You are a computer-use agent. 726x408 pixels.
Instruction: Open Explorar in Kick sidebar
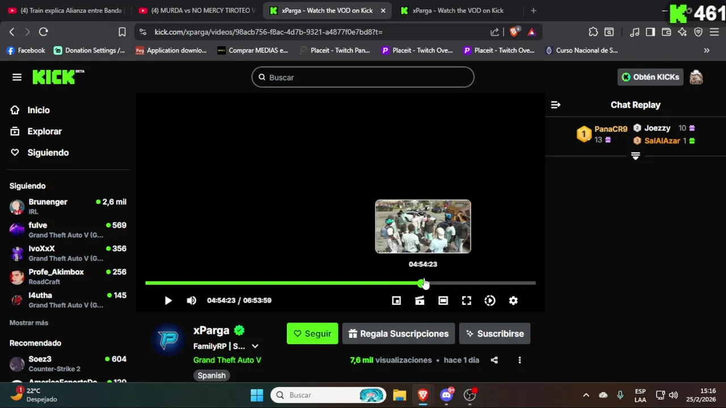coord(44,131)
